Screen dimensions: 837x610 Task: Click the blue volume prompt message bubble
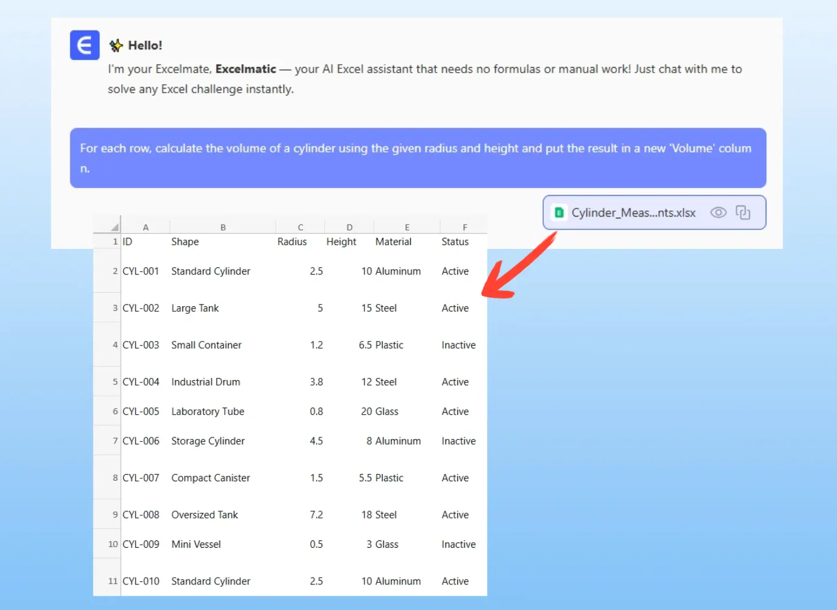click(x=418, y=158)
